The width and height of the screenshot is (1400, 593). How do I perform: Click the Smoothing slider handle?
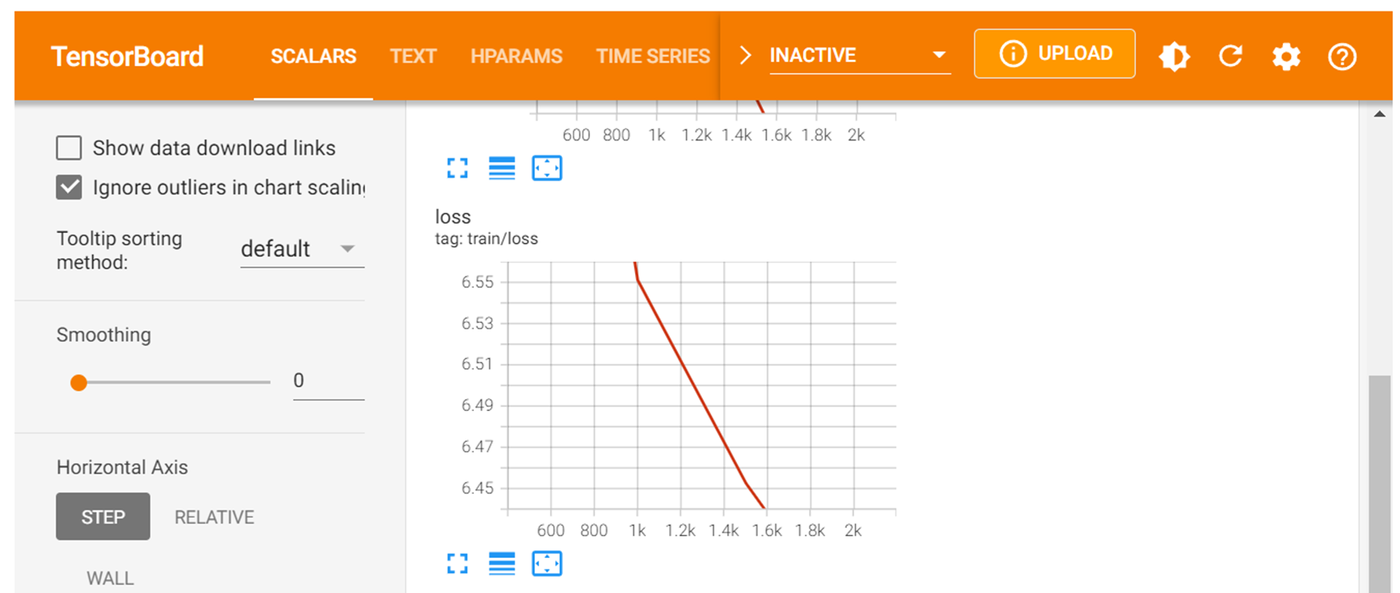point(78,383)
